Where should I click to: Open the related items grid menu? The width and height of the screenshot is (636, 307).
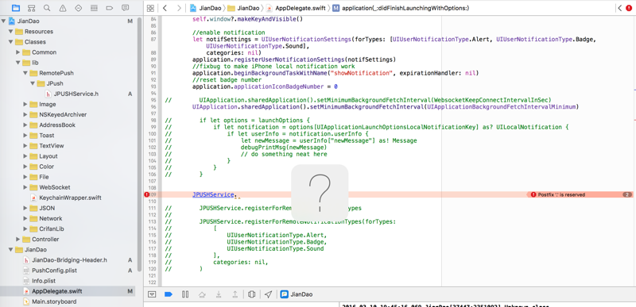tap(150, 8)
